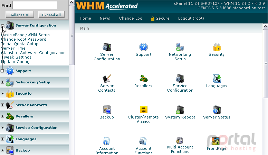Click the Networking Setup sidebar heading text
The image size is (268, 155).
[x=33, y=82]
